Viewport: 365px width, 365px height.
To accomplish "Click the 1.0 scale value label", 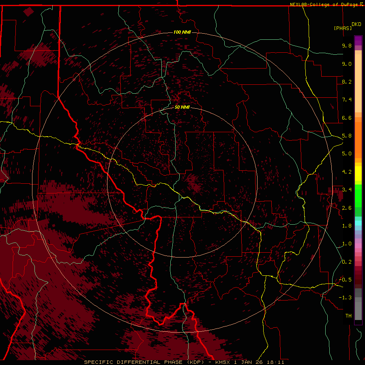I will (x=347, y=244).
